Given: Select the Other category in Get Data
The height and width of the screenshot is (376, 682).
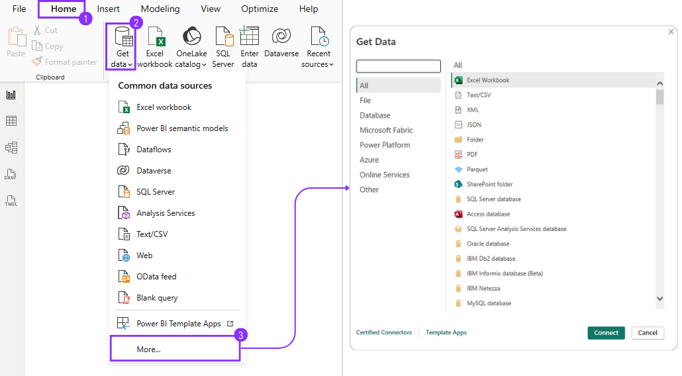Looking at the screenshot, I should click(399, 189).
